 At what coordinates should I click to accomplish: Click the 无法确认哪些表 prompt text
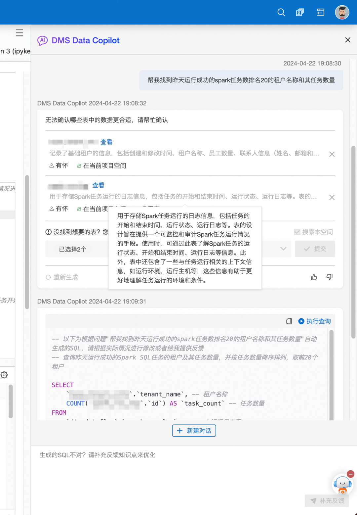coord(106,120)
